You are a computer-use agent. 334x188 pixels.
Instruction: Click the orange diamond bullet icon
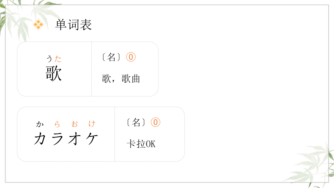tap(38, 25)
